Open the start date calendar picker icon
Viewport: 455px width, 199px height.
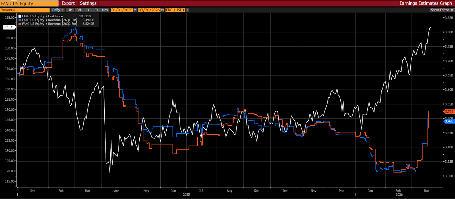(135, 10)
